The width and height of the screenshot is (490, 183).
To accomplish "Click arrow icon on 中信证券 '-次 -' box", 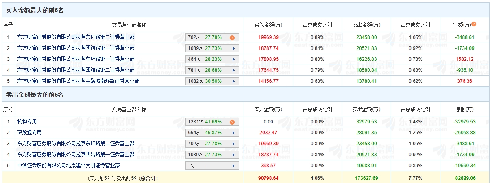I will (233, 166).
